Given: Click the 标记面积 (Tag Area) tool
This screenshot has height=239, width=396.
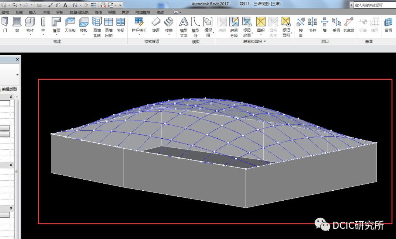Looking at the screenshot, I should 286,27.
